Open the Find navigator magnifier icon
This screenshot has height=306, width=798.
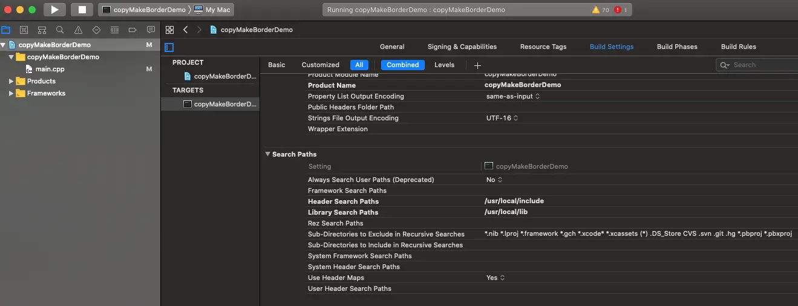60,30
